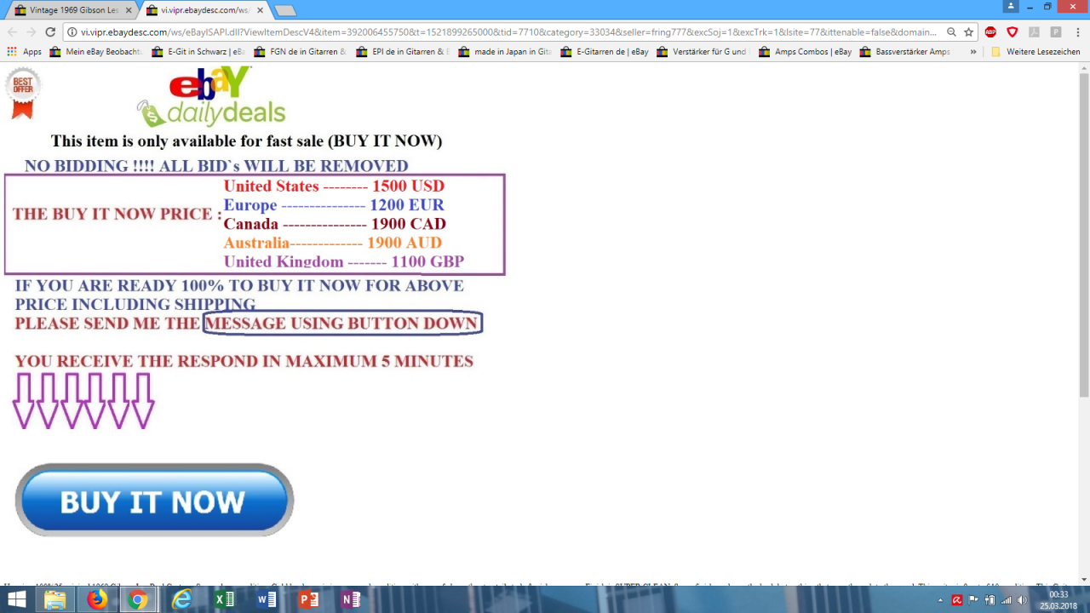Screen dimensions: 1090x613
Task: Click the eBay daily deals logo
Action: pos(211,97)
